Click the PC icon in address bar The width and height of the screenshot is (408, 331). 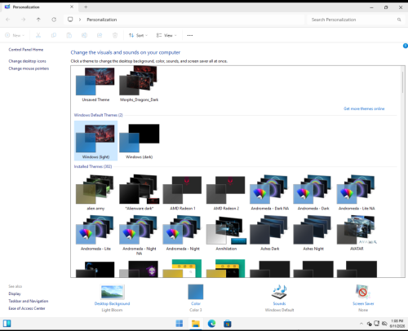pyautogui.click(x=70, y=20)
